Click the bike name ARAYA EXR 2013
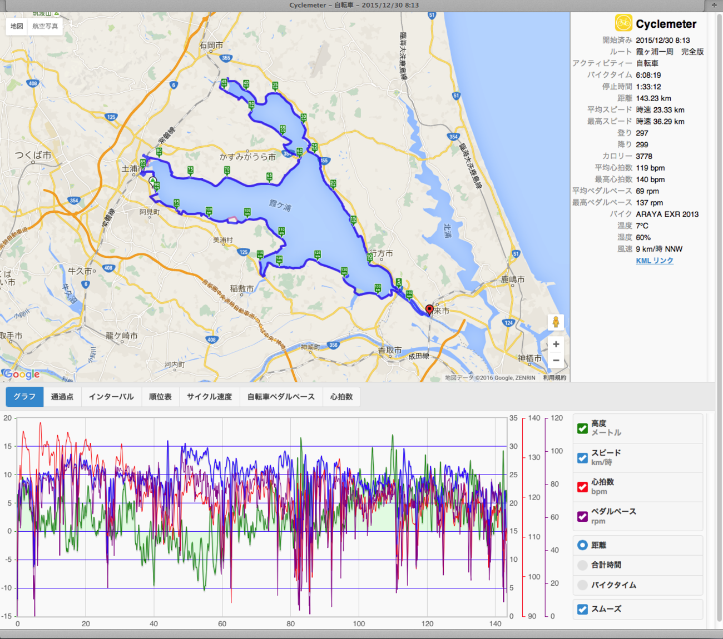Image resolution: width=723 pixels, height=639 pixels. coord(667,214)
